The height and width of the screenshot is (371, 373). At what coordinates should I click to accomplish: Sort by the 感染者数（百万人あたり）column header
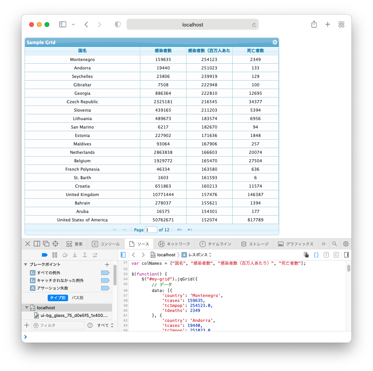209,51
